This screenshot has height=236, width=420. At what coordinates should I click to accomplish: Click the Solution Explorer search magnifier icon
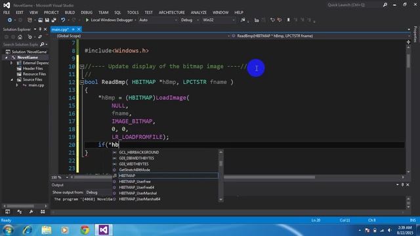[x=42, y=45]
